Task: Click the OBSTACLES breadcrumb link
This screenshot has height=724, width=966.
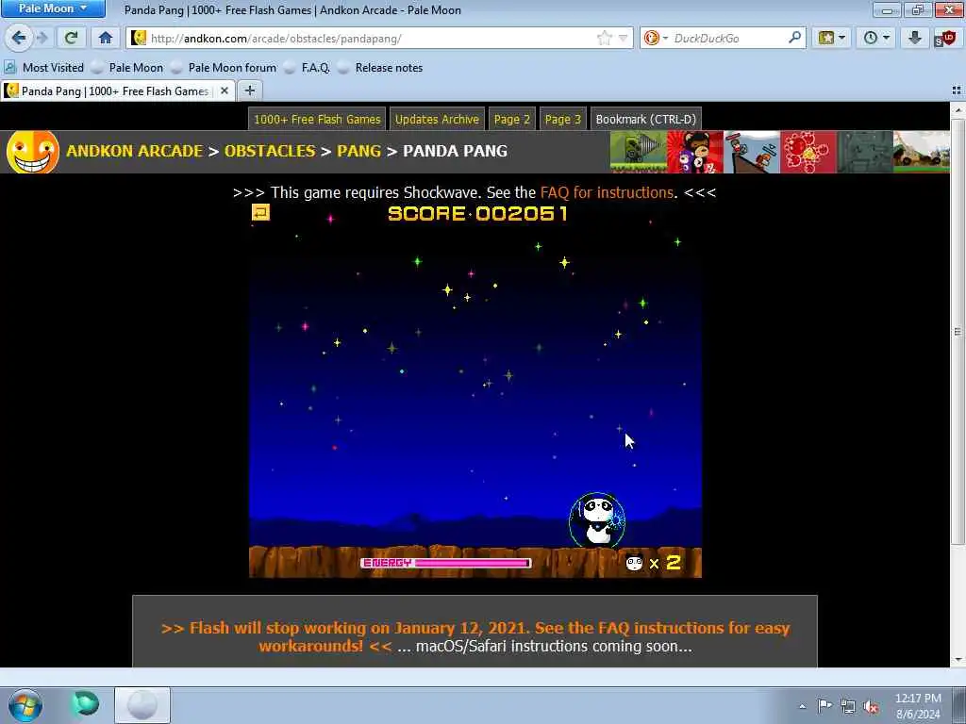Action: [x=270, y=152]
